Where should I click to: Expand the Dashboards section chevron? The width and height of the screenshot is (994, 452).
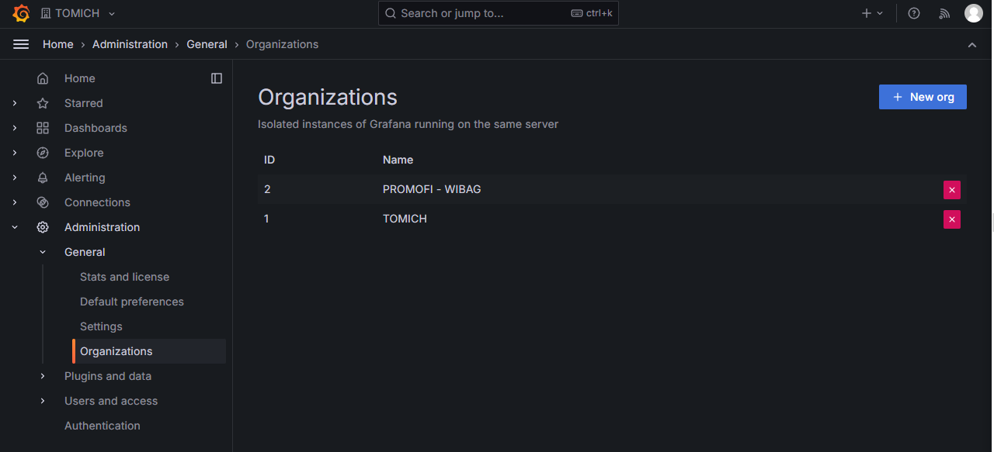[15, 128]
